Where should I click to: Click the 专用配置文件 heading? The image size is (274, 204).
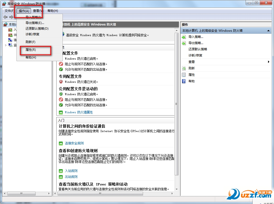tap(70, 76)
